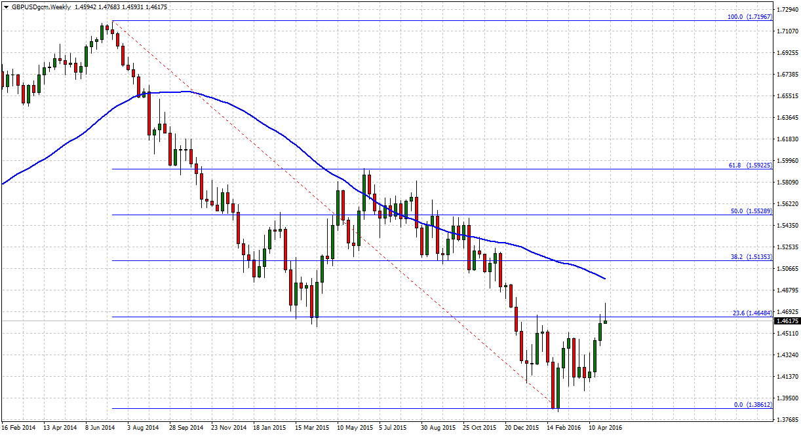Click 1.41370 on the price scale
Viewport: 801px width, 435px height.
pos(787,377)
